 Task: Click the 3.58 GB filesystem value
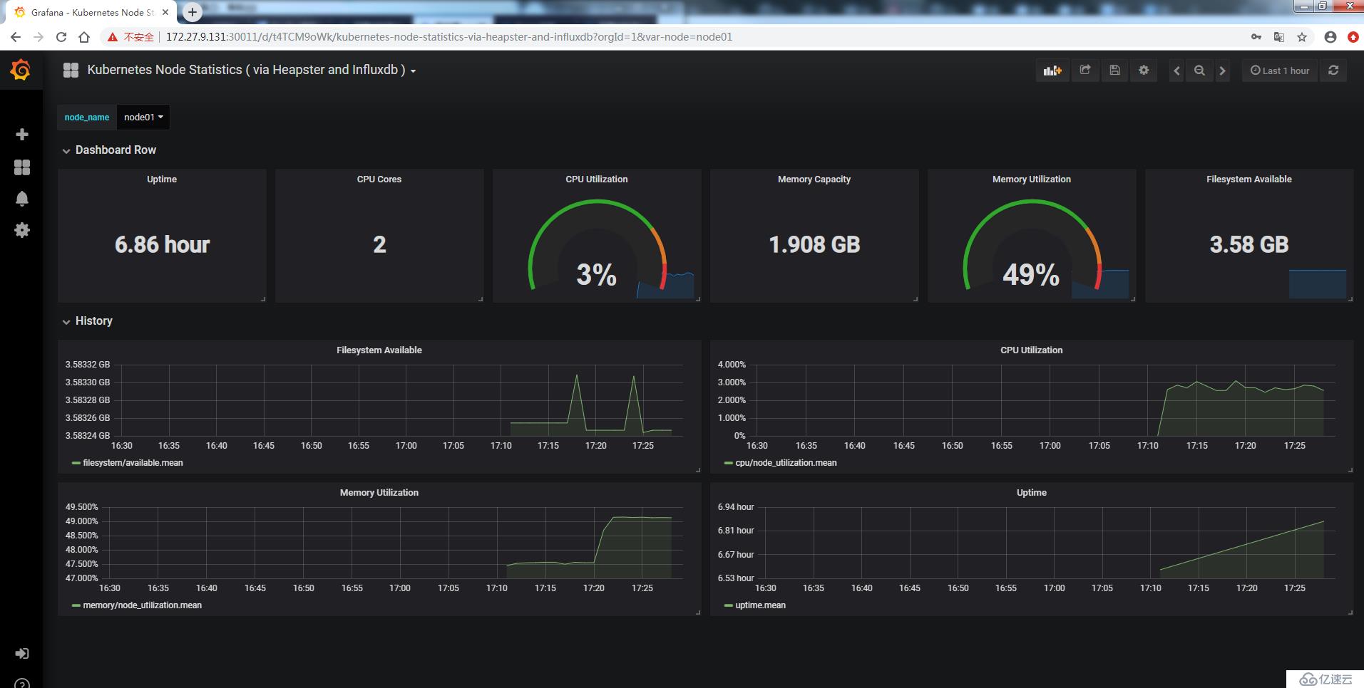pos(1249,245)
